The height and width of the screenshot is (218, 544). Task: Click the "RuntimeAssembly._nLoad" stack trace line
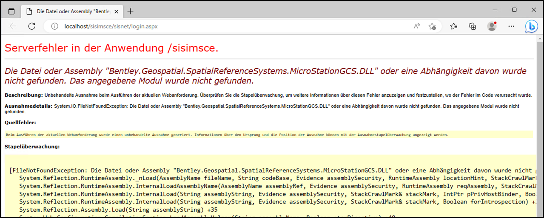pyautogui.click(x=277, y=179)
